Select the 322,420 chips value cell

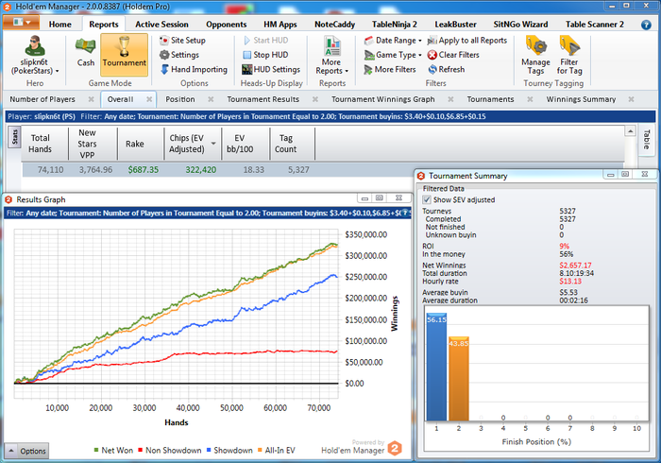(x=200, y=170)
